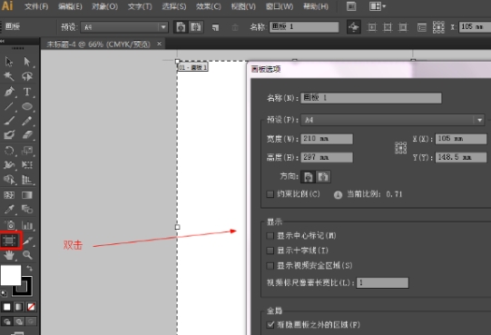Select the Pen tool
The image size is (491, 335).
(x=9, y=92)
